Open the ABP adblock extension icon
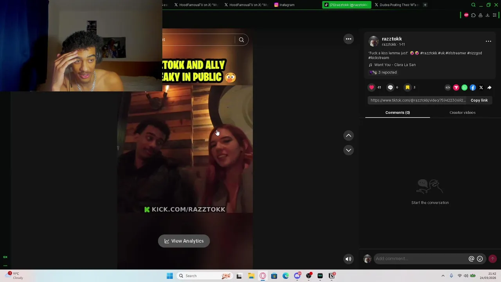 466,15
